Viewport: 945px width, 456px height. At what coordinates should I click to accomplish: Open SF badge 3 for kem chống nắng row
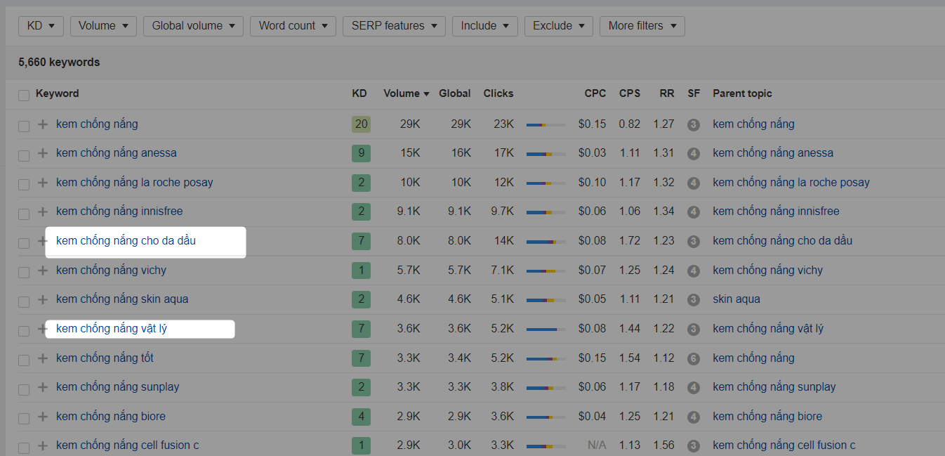694,125
